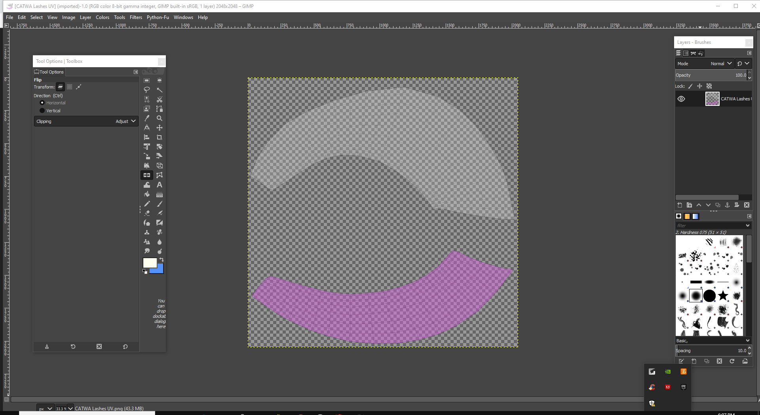
Task: Select the Gradient tool
Action: pos(160,194)
